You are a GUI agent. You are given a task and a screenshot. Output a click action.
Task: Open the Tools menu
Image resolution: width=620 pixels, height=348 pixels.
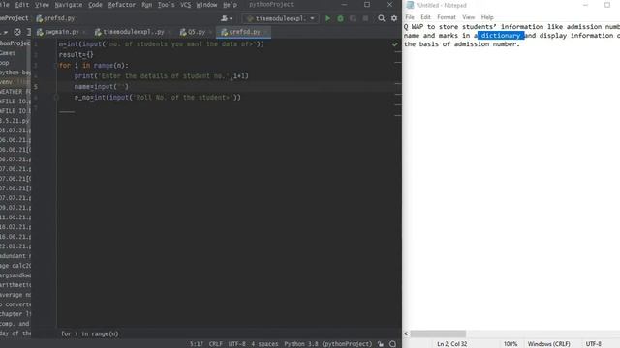pyautogui.click(x=166, y=5)
